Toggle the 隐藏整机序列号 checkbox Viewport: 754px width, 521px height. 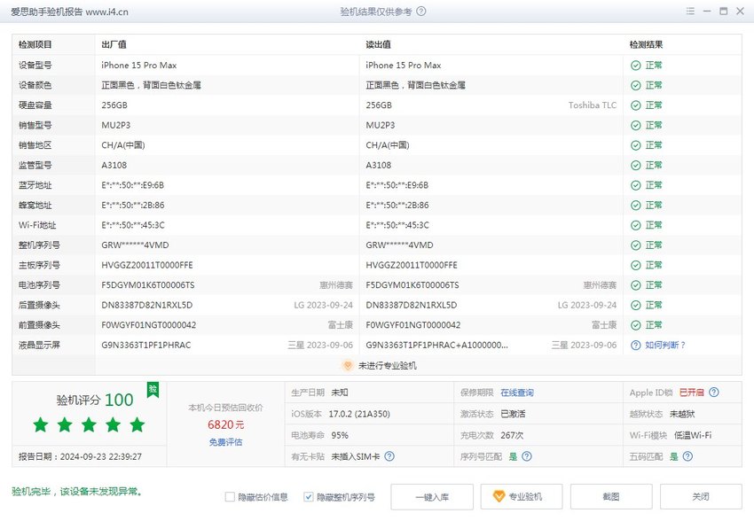coord(309,497)
